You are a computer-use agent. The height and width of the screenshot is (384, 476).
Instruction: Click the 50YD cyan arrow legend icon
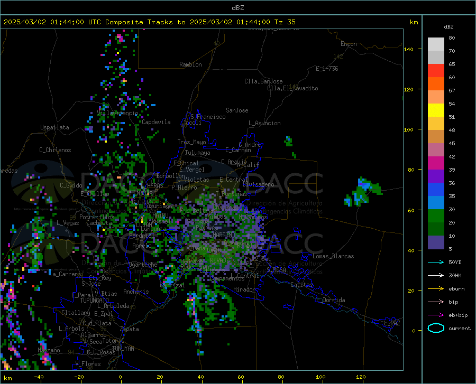436,262
